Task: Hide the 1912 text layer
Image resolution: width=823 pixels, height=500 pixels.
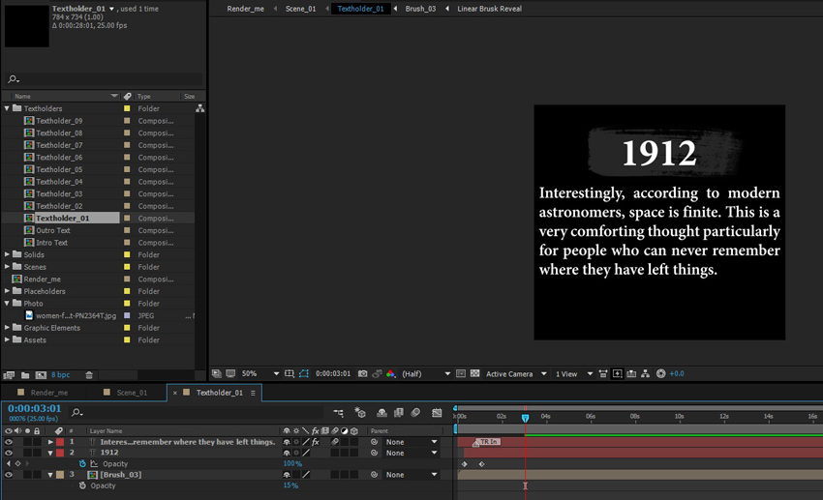Action: pyautogui.click(x=9, y=453)
